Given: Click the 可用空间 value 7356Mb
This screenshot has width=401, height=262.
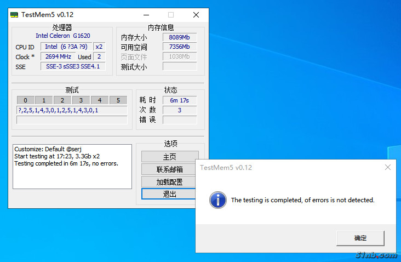Looking at the screenshot, I should (180, 47).
